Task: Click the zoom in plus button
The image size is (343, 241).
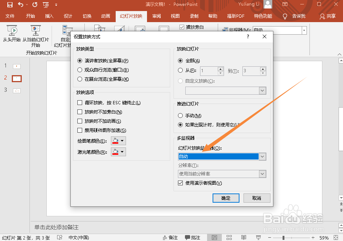Action: pos(313,237)
